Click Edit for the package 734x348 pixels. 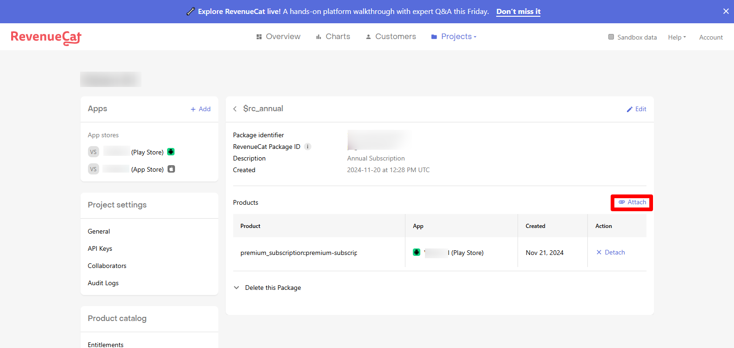[636, 109]
